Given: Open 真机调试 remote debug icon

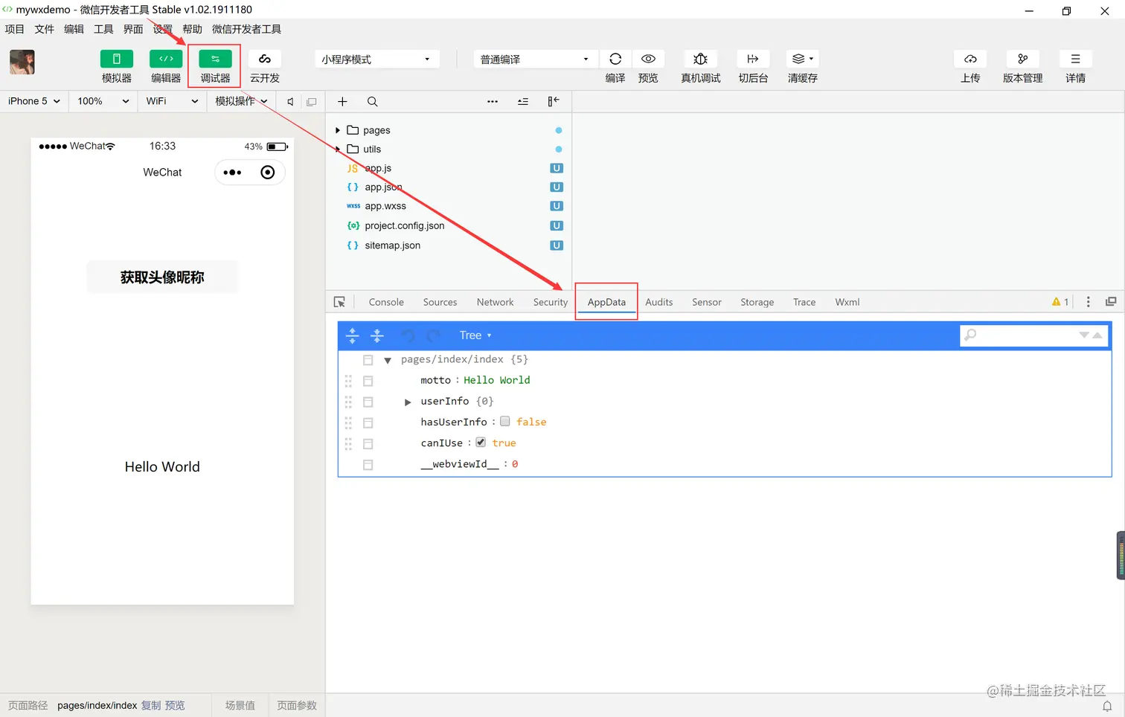Looking at the screenshot, I should [x=700, y=59].
